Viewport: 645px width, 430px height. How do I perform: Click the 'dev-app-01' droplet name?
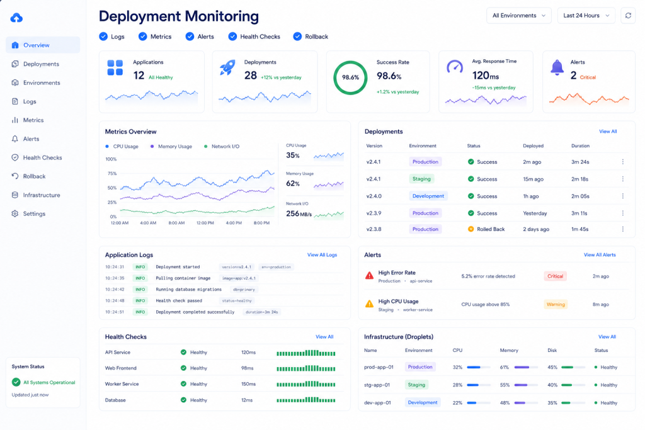(x=377, y=403)
